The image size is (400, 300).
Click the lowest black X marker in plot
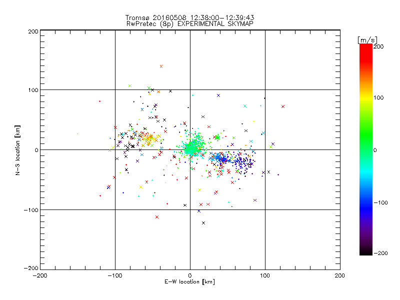pos(203,223)
